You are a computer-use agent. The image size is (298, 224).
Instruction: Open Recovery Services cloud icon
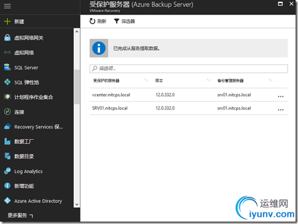tap(7, 127)
